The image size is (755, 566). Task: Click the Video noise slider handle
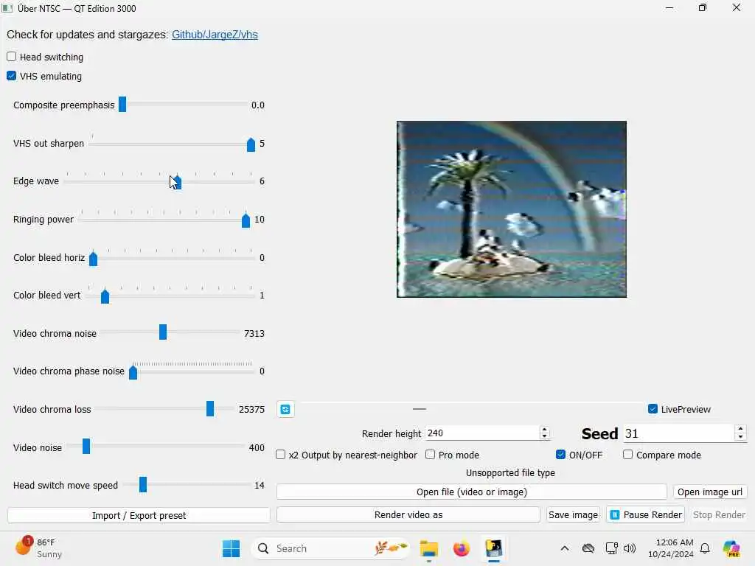point(86,446)
